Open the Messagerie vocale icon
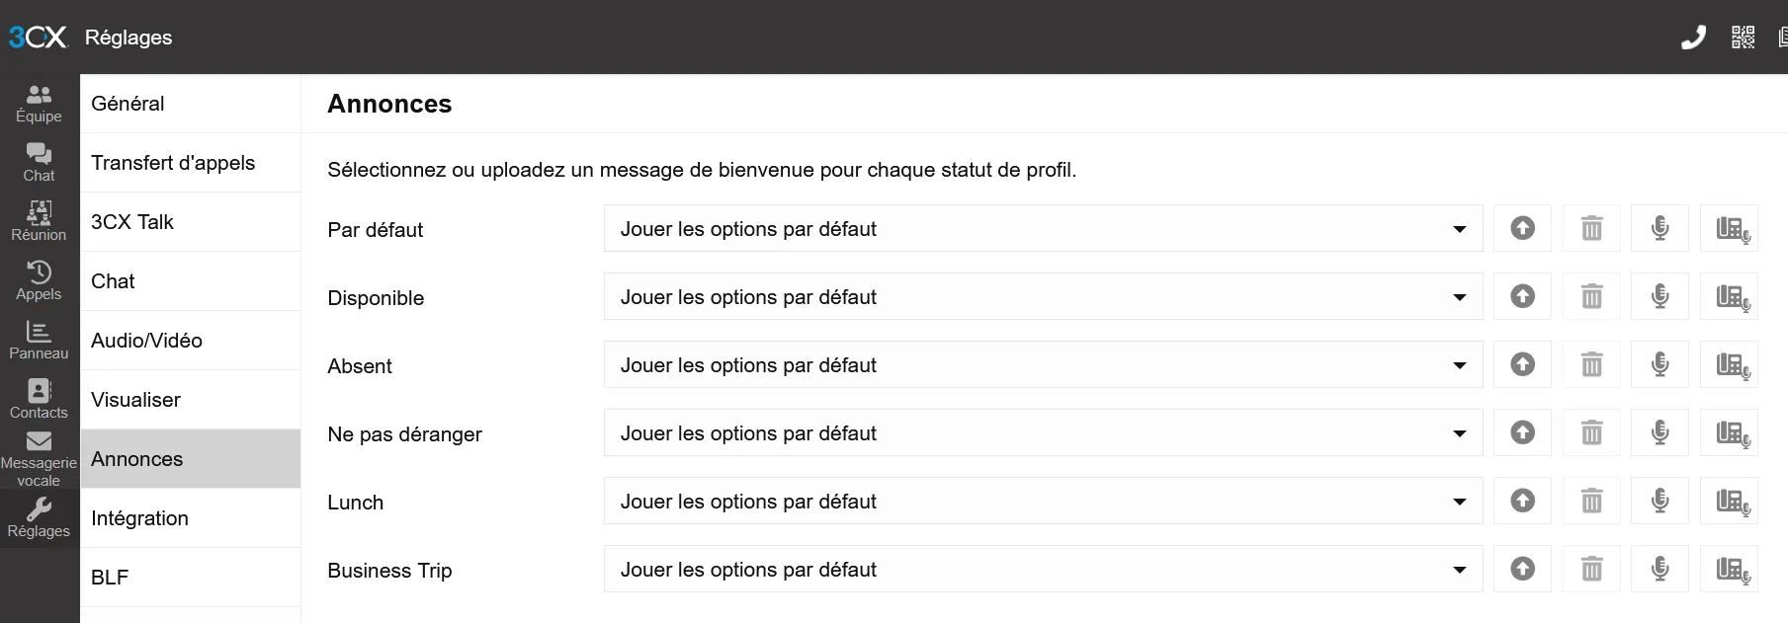Image resolution: width=1788 pixels, height=623 pixels. (39, 458)
